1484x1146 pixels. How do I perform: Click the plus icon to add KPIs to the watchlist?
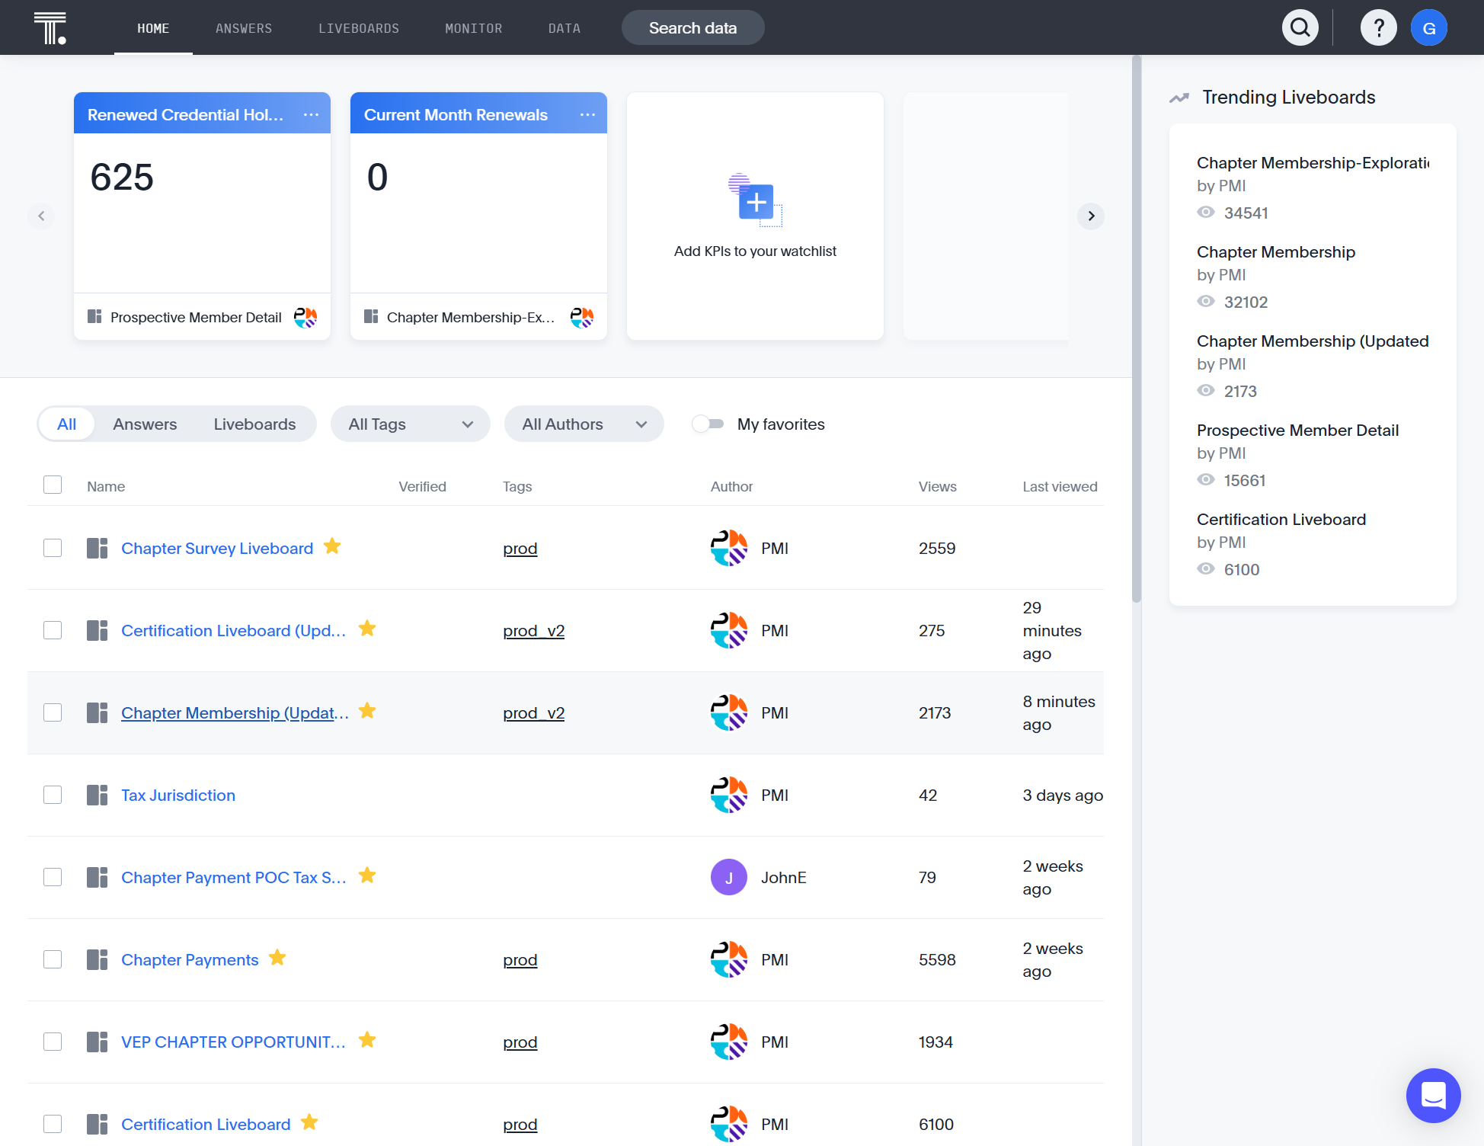pyautogui.click(x=756, y=201)
